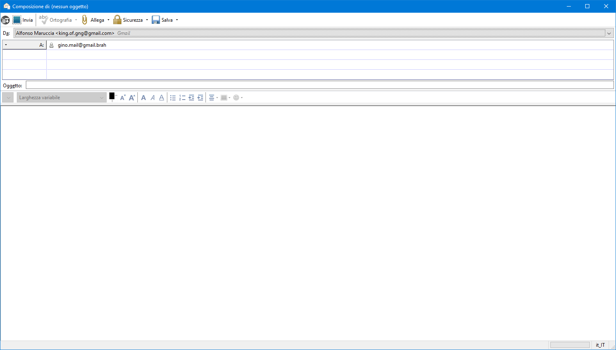Click the Invia send button
The image size is (616, 350).
click(23, 20)
